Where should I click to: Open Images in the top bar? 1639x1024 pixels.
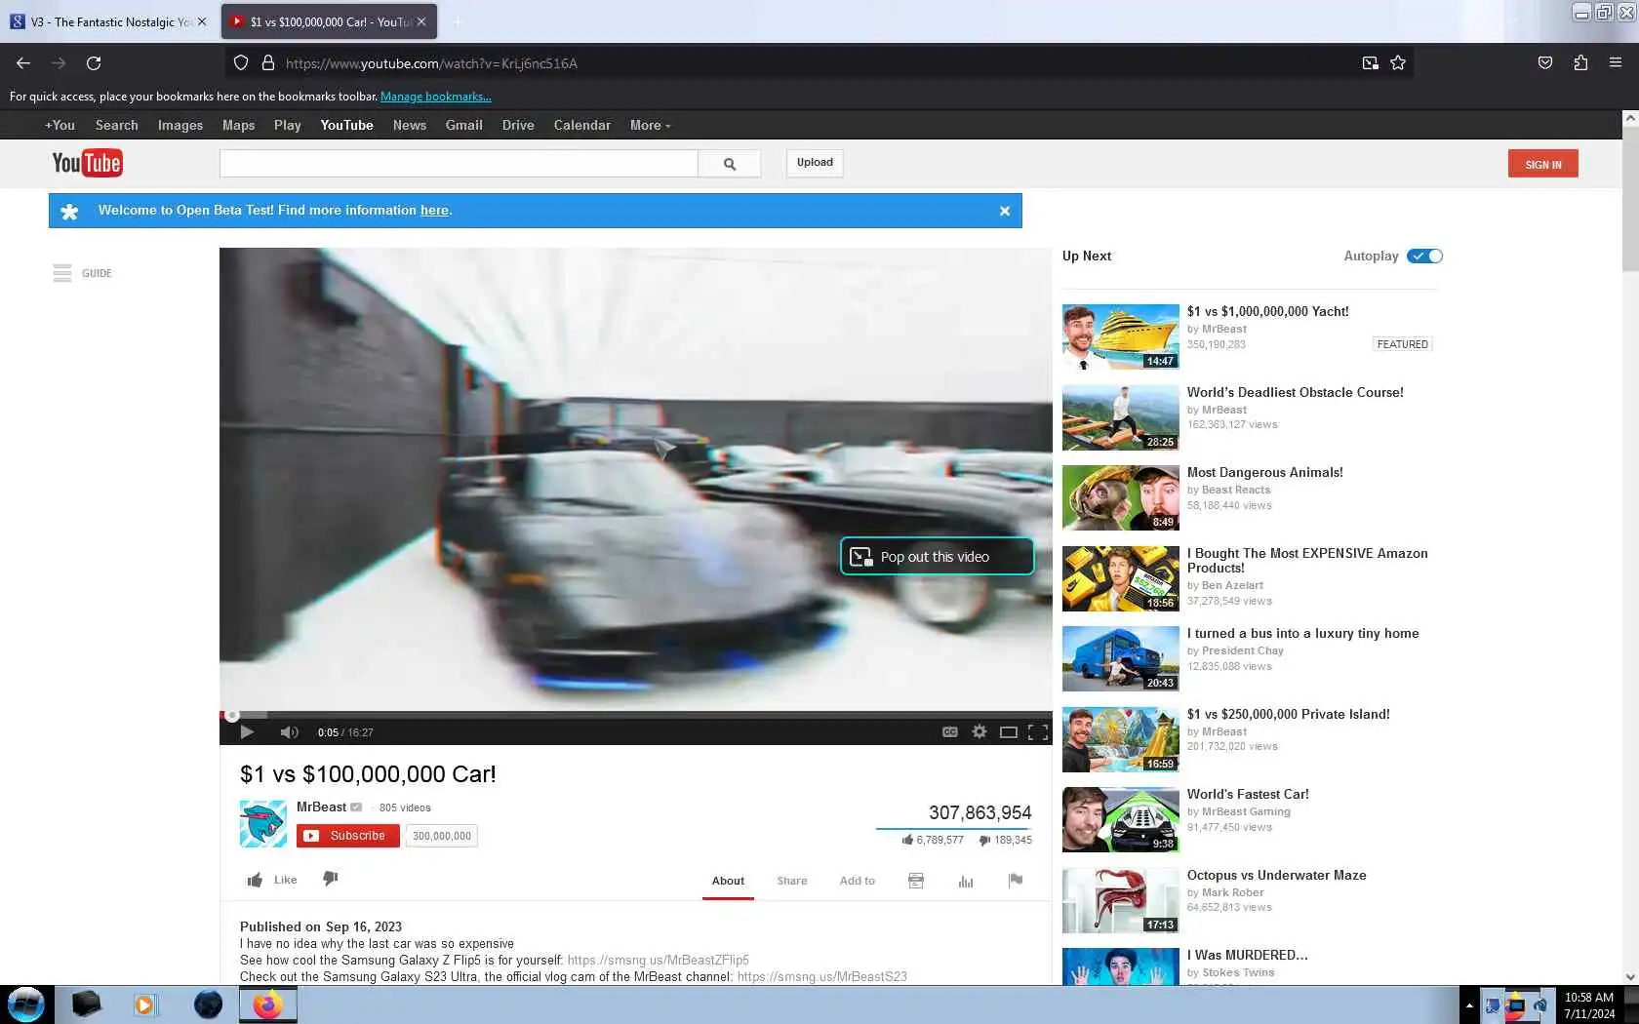[180, 125]
